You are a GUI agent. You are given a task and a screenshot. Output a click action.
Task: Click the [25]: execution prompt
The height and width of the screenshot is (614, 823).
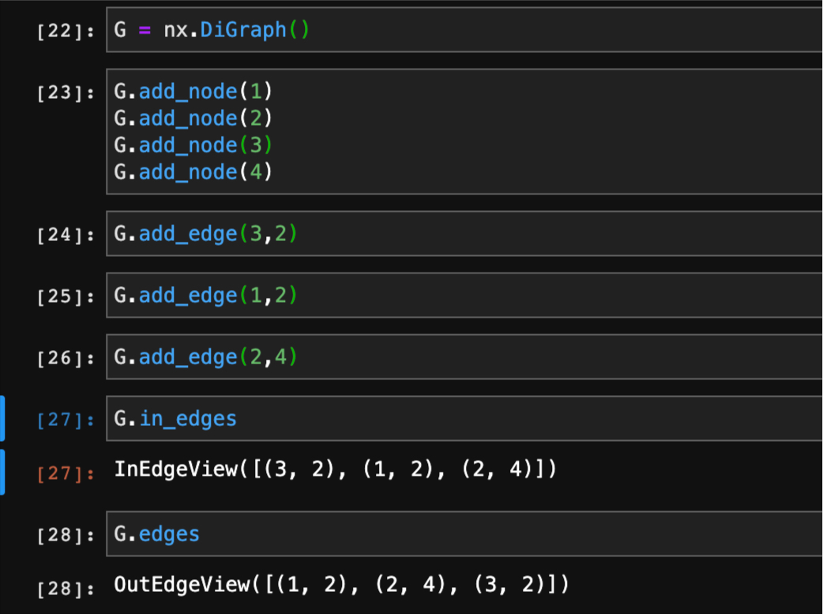[66, 296]
